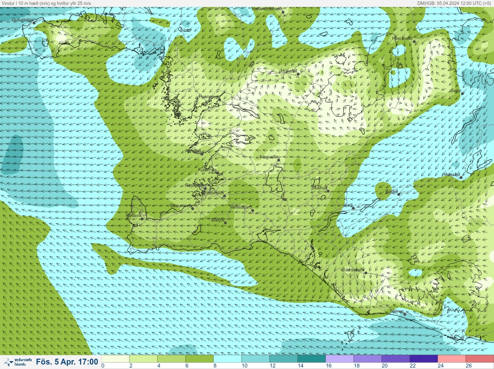This screenshot has height=369, width=494.
Task: Select the light green 2–4 m/s legend swatch
Action: [143, 359]
